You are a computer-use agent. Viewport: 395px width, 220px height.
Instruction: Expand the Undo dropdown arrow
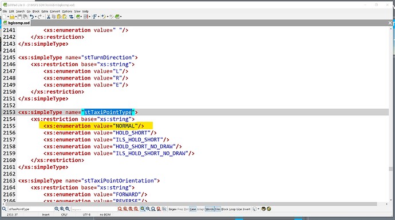(35, 17)
